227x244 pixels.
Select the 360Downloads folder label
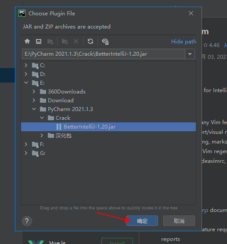tap(67, 92)
